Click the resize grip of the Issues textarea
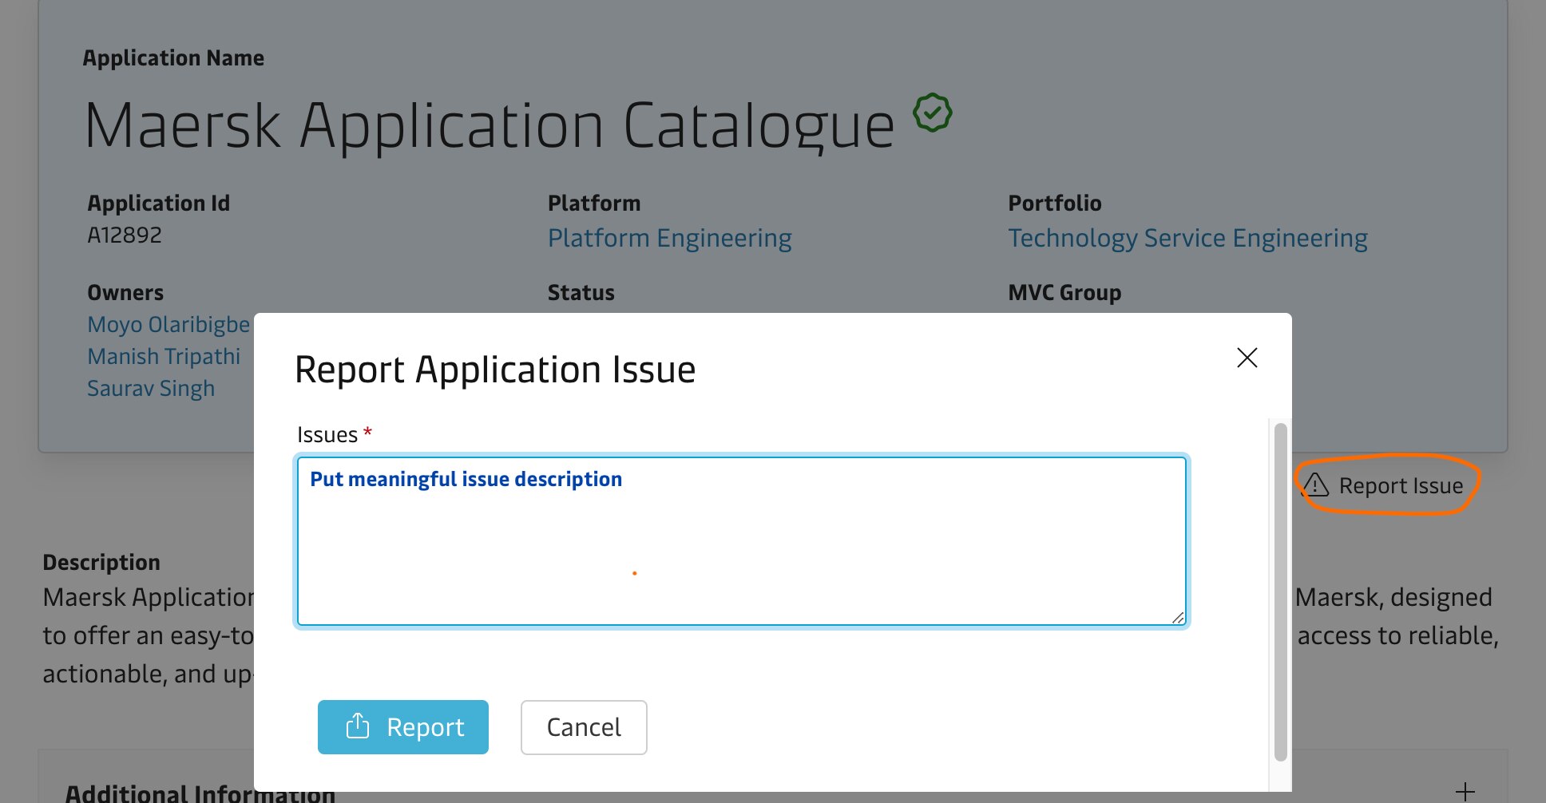The width and height of the screenshot is (1546, 803). click(1178, 617)
